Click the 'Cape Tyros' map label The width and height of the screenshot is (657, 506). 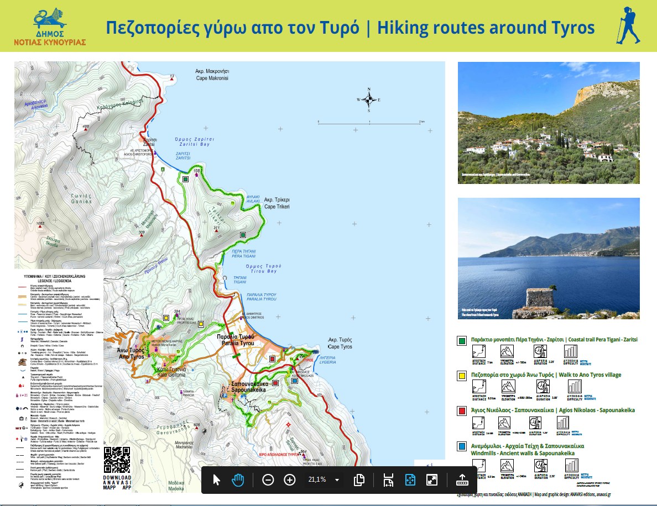coord(340,347)
